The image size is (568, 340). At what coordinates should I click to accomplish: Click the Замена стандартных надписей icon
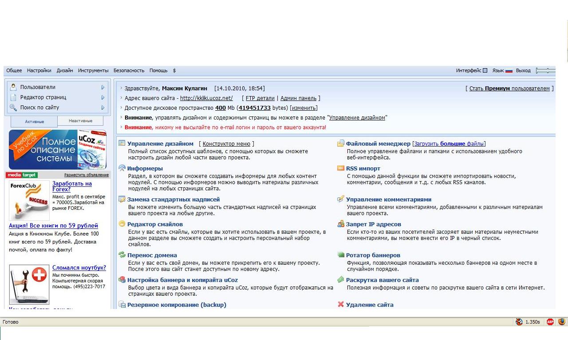pos(122,199)
